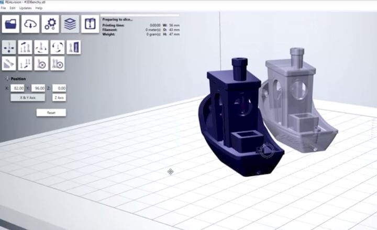The image size is (377, 230).
Task: Open print settings gears icon
Action: point(50,24)
